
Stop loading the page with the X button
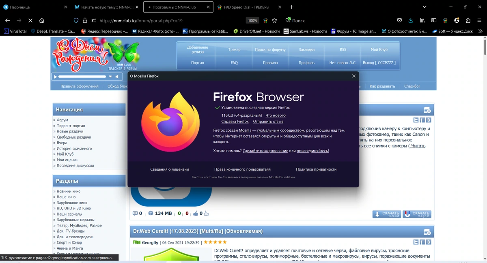[30, 20]
